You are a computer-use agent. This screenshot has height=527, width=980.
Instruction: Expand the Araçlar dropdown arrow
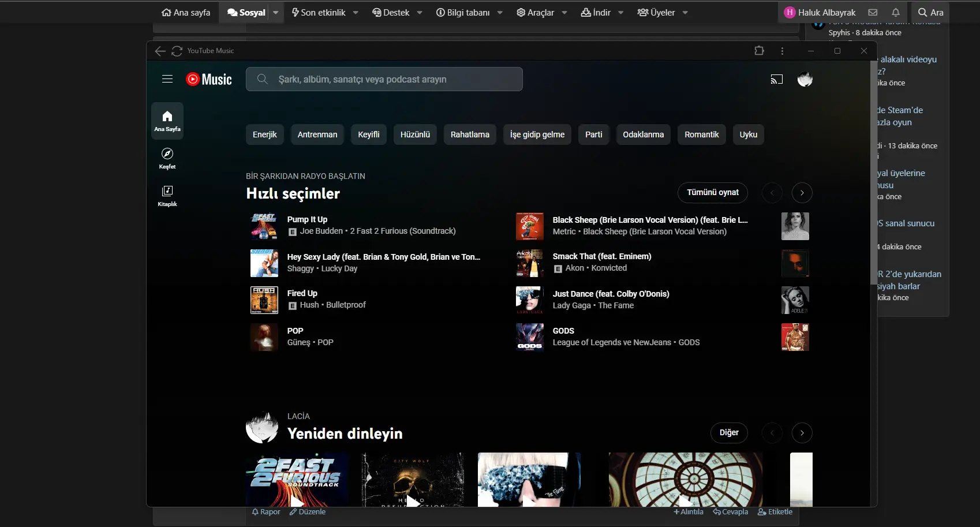point(564,12)
